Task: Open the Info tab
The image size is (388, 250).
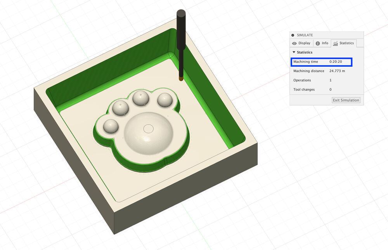Action: click(322, 43)
